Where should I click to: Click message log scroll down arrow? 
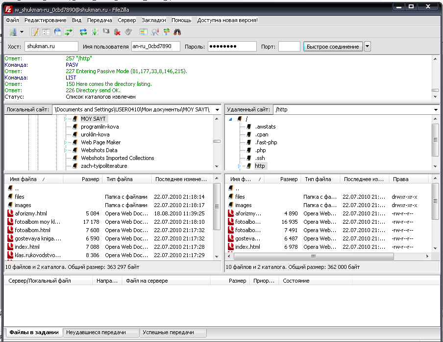pyautogui.click(x=435, y=97)
